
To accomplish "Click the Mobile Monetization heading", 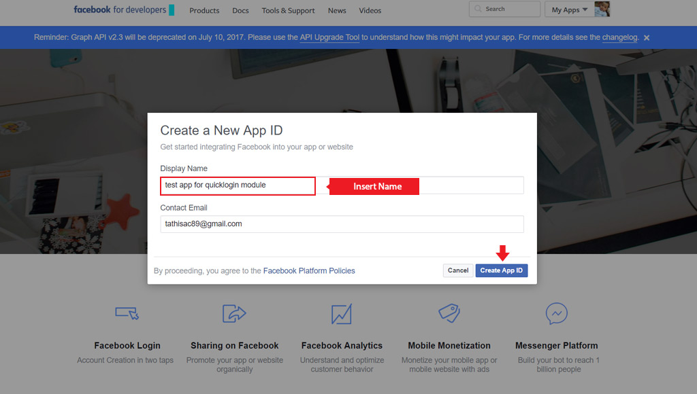I will (x=449, y=346).
